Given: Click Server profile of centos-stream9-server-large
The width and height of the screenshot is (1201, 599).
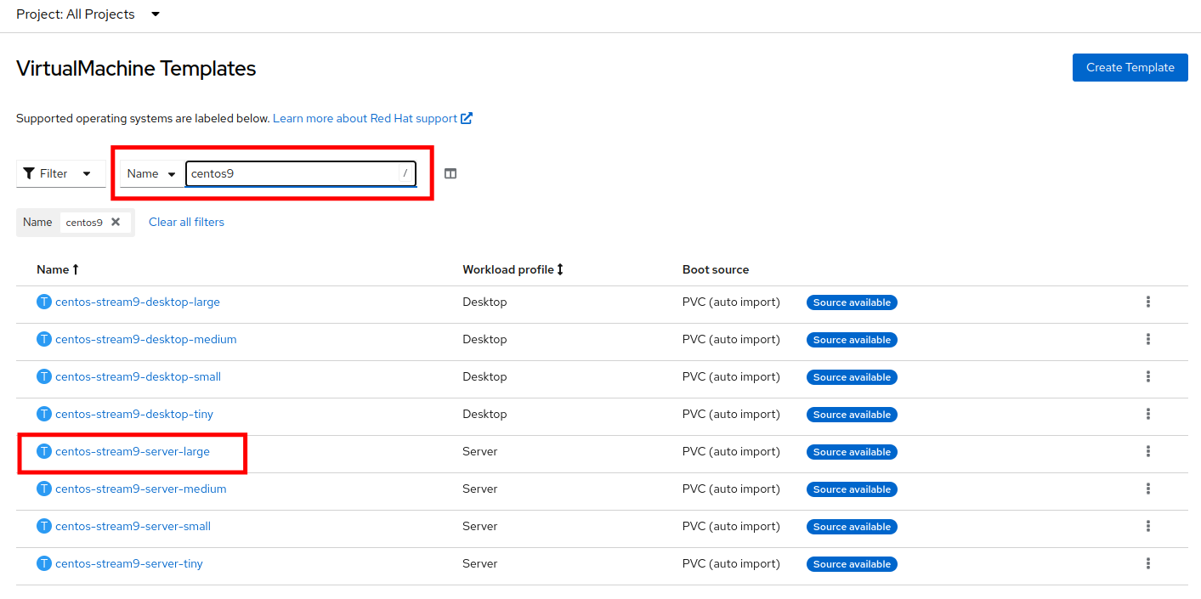Looking at the screenshot, I should click(x=480, y=451).
